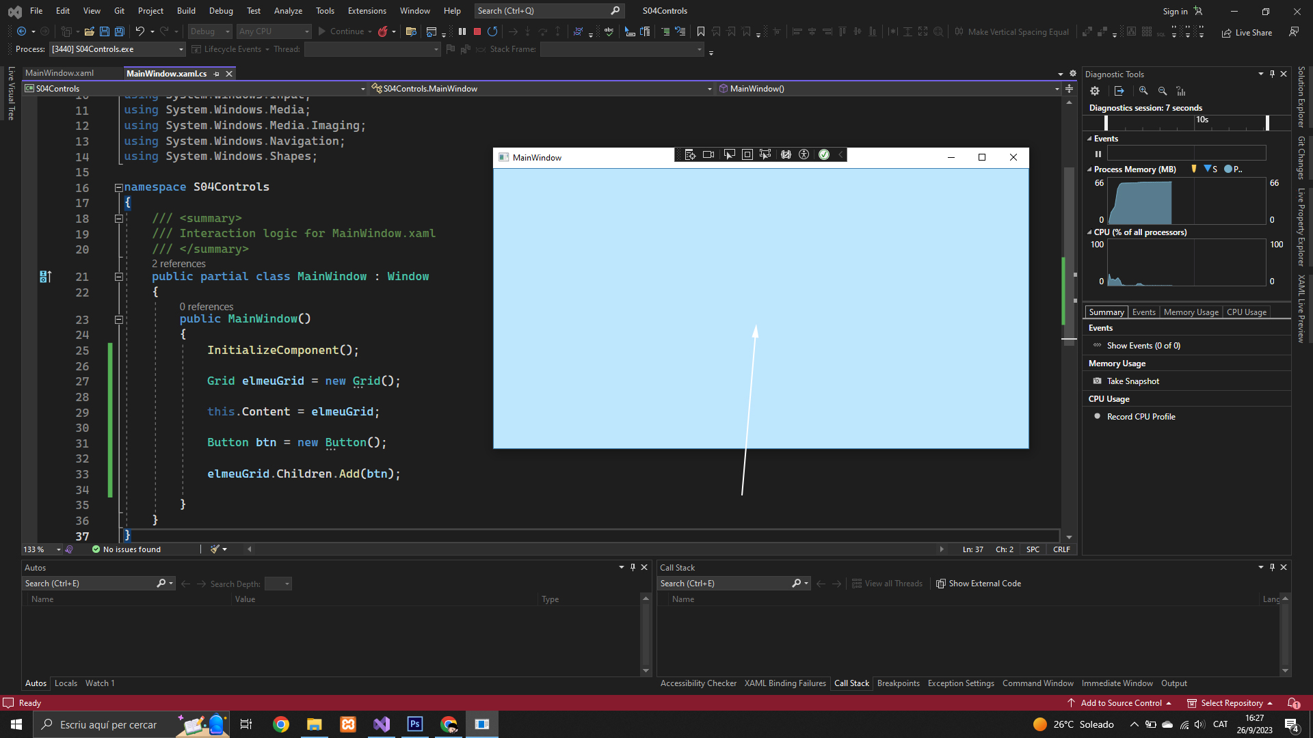Click the Restart debugging icon
Screen dimensions: 1313x738
point(492,31)
